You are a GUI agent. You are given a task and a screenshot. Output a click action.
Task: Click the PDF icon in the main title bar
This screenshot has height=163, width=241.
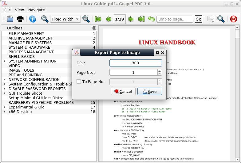pos(4,4)
